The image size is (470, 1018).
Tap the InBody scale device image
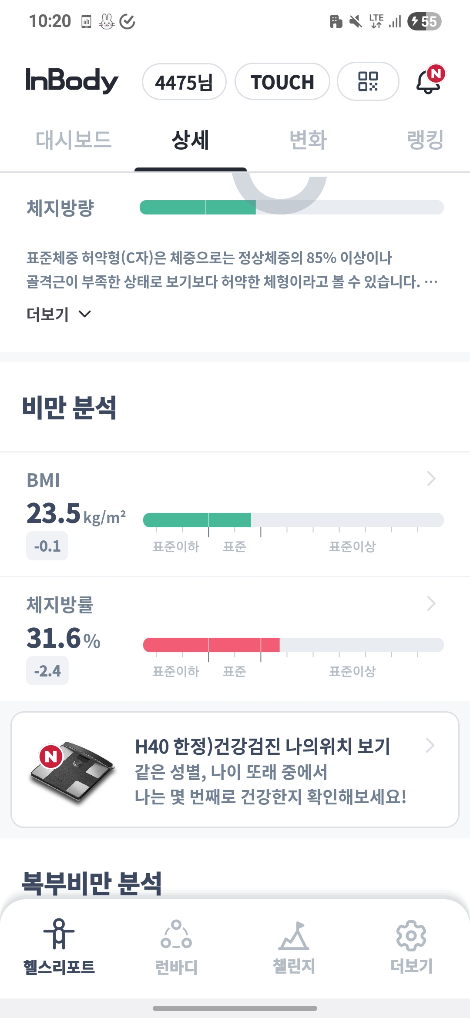point(72,770)
